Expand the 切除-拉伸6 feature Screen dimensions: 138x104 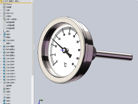click(x=1, y=83)
